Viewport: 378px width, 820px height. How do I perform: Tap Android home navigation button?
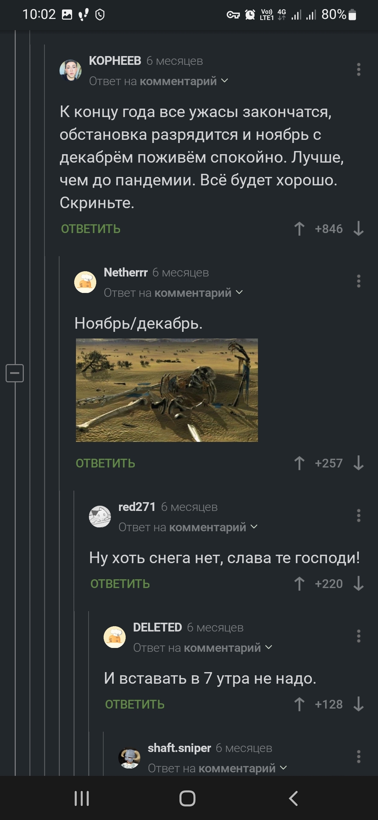(187, 799)
